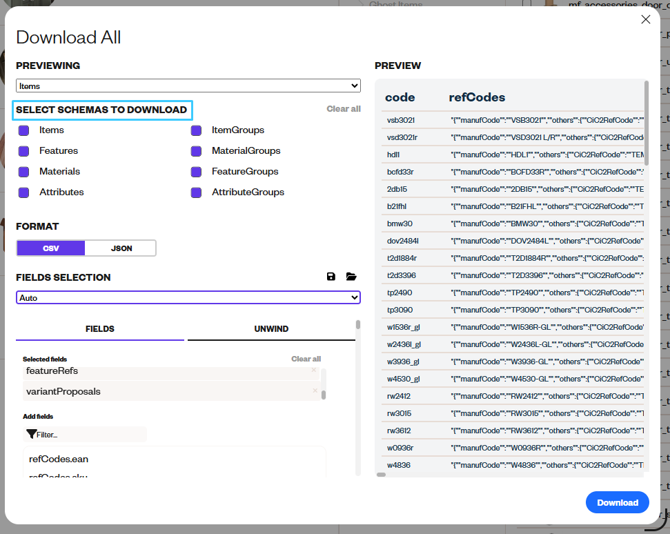670x534 pixels.
Task: Click the selected fields list scrollbar
Action: (x=324, y=395)
